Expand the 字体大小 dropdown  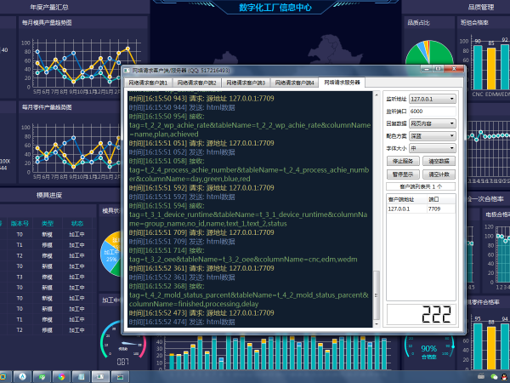point(433,147)
